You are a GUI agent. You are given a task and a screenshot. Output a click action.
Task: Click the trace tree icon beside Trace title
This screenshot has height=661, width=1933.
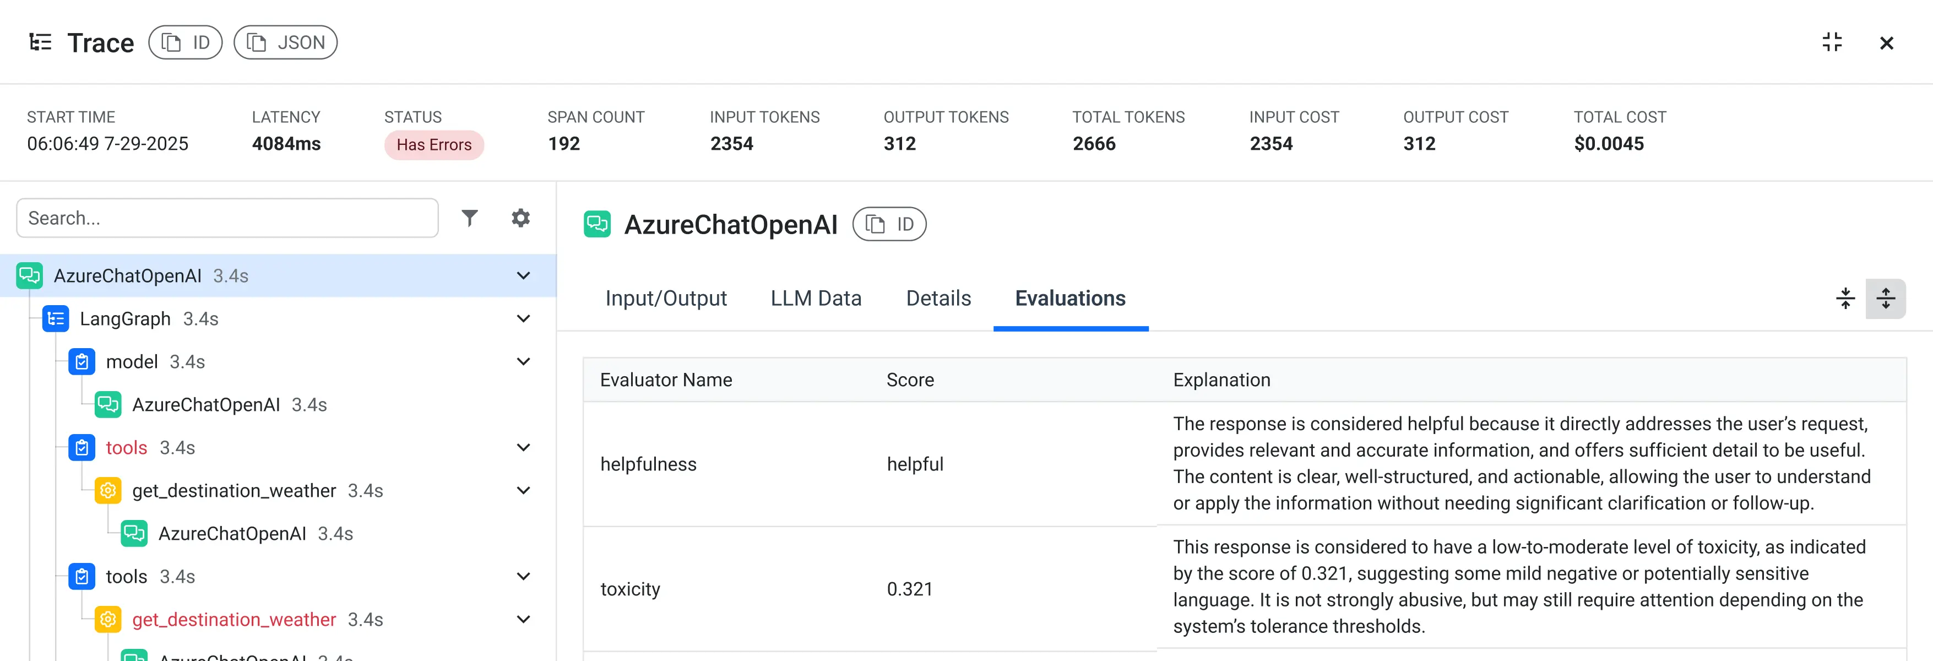41,42
